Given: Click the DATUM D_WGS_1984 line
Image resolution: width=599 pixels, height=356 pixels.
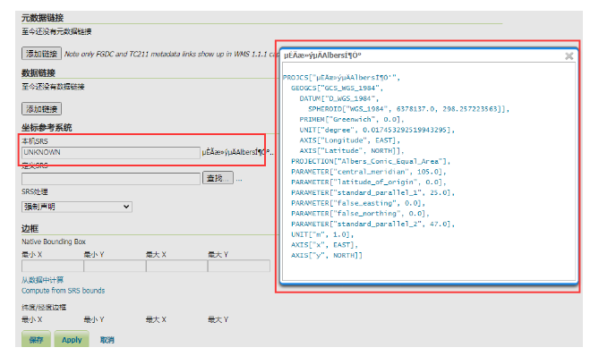Looking at the screenshot, I should click(338, 98).
